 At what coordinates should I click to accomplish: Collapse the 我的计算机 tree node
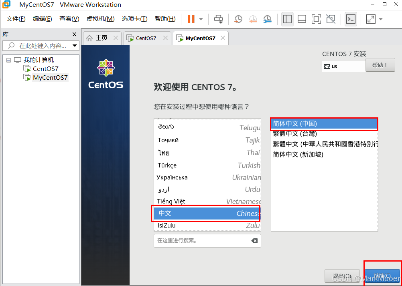[x=9, y=60]
